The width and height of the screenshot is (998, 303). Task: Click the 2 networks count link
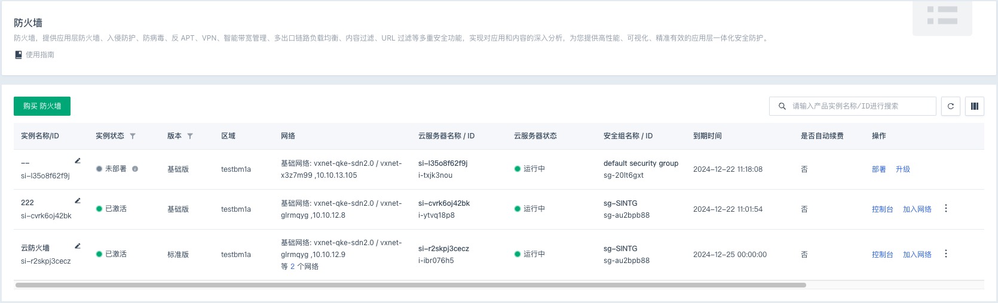(293, 267)
